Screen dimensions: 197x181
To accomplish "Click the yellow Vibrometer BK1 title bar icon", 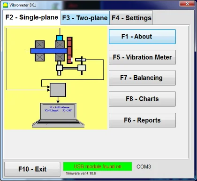I will point(5,5).
